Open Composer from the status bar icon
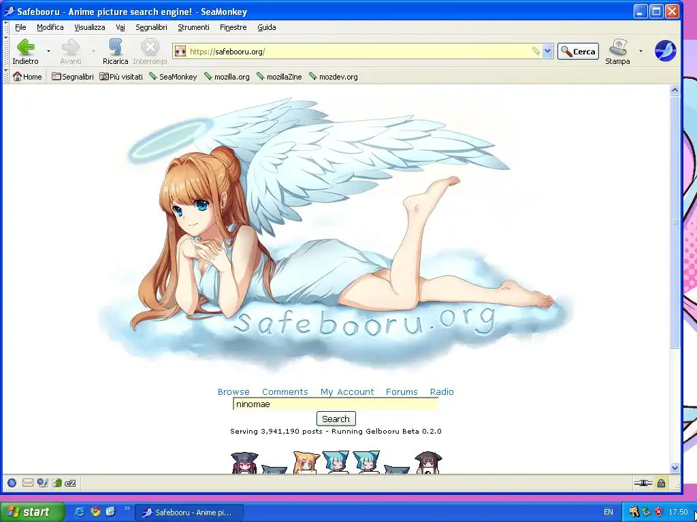This screenshot has width=697, height=522. (x=42, y=483)
